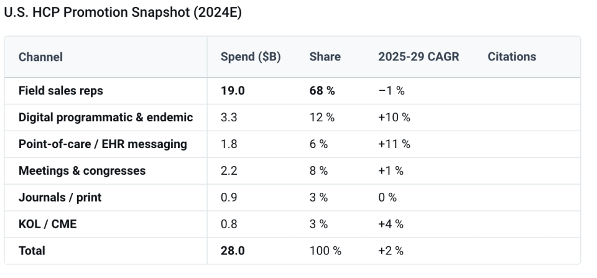Viewport: 597px width, 278px height.
Task: Select the 100 % total share cell
Action: [325, 251]
